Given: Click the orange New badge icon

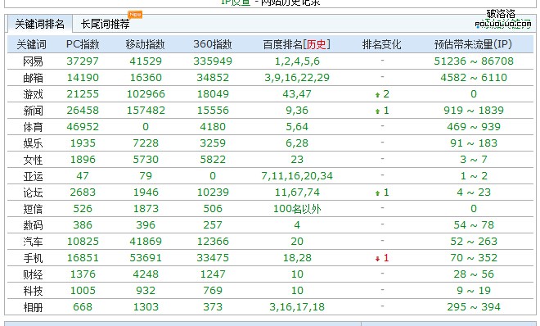Looking at the screenshot, I should [135, 15].
